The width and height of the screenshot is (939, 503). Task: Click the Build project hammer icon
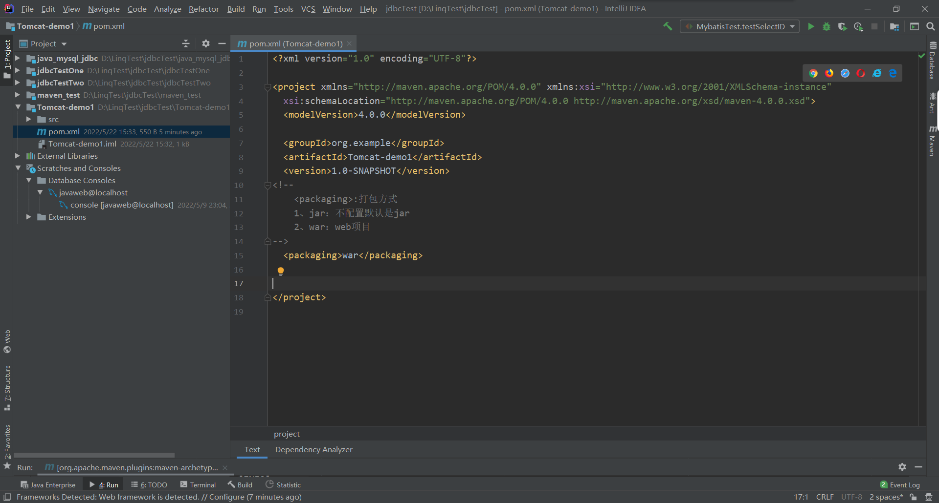coord(668,26)
